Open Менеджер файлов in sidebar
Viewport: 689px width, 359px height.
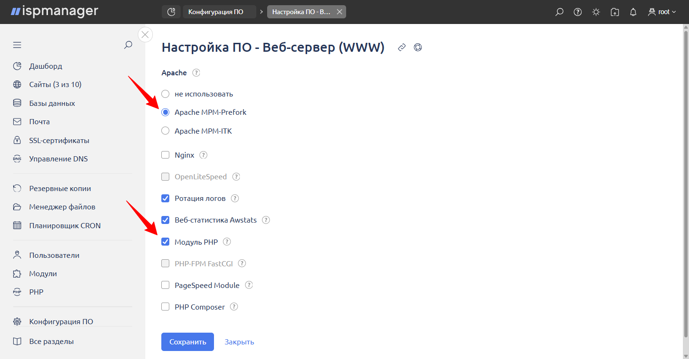pyautogui.click(x=62, y=207)
